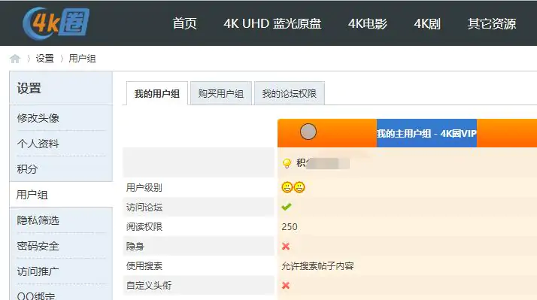537x300 pixels.
Task: Open 4K电影 navigation item
Action: [x=368, y=23]
